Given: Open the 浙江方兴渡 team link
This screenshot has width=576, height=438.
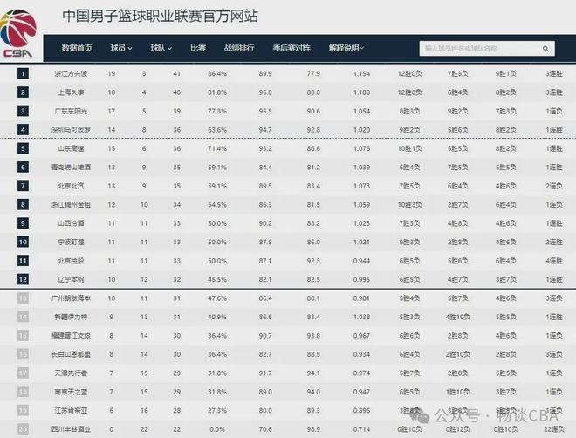Looking at the screenshot, I should (72, 73).
